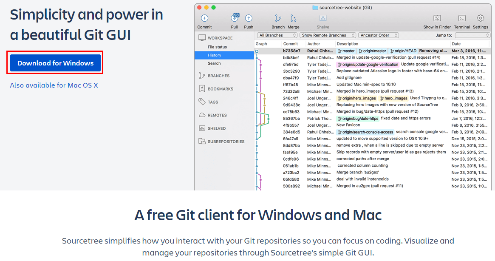Click the macOS green zoom button
Image resolution: width=495 pixels, height=261 pixels.
[213, 8]
